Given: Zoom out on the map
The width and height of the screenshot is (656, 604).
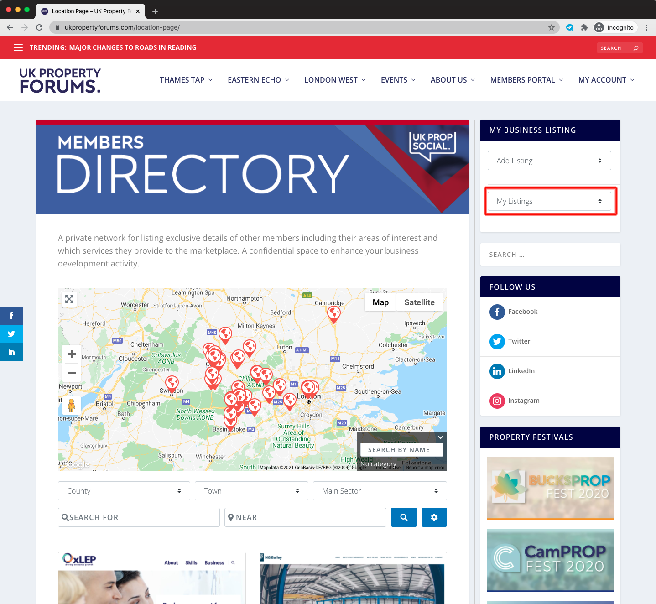Looking at the screenshot, I should coord(72,373).
